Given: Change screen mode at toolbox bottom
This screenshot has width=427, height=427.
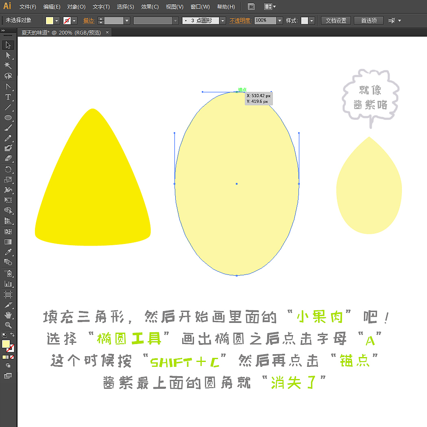Looking at the screenshot, I should [x=8, y=376].
